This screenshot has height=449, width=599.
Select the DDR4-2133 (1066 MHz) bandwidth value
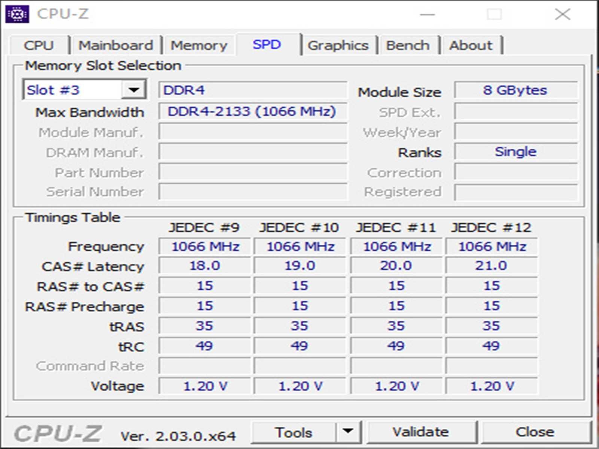253,111
